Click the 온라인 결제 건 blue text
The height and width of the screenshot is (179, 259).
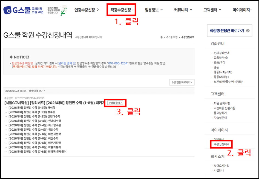(67, 63)
